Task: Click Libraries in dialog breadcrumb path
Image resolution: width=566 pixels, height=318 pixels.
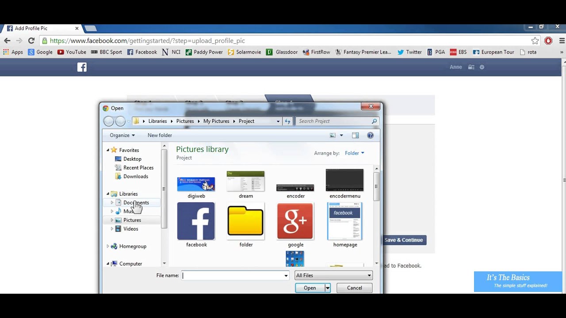Action: point(157,121)
